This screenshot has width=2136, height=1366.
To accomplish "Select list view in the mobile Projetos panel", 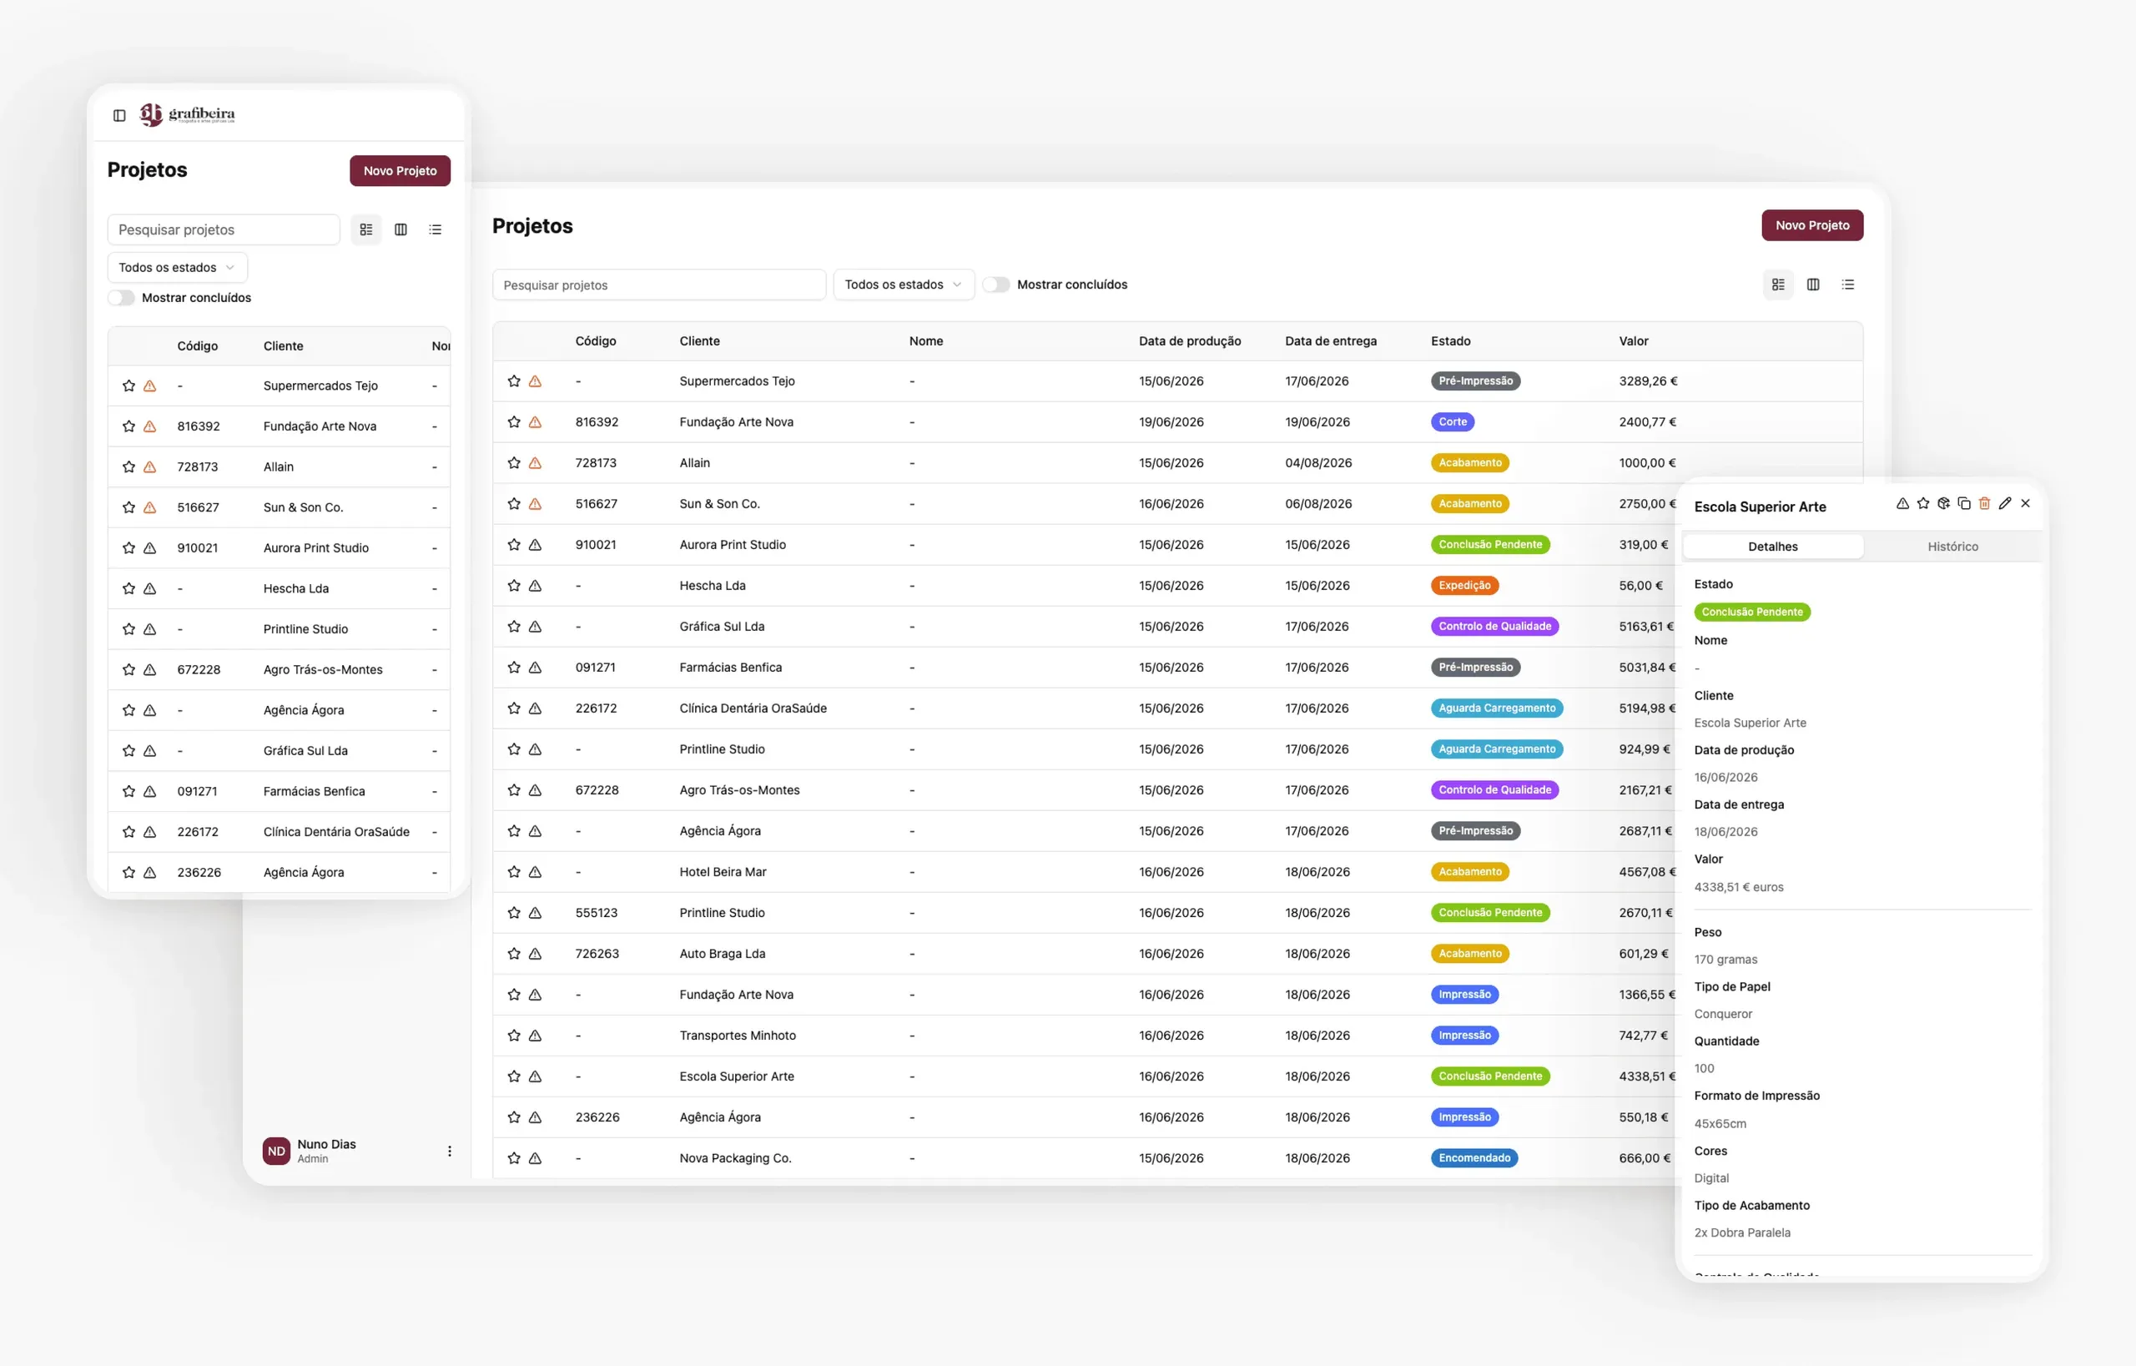I will click(x=436, y=229).
